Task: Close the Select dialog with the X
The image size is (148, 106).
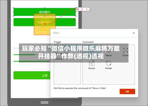Action: pyautogui.click(x=134, y=33)
